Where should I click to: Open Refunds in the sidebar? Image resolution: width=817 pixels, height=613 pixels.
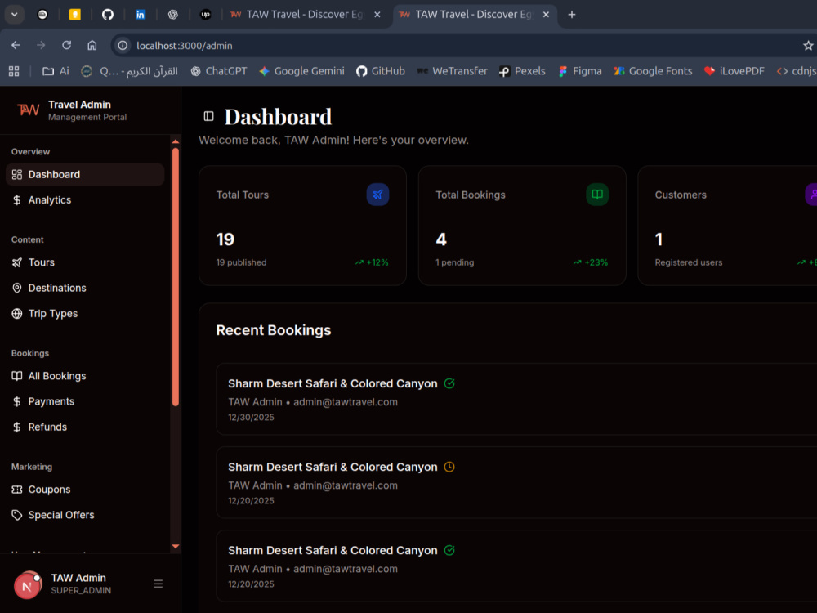pyautogui.click(x=85, y=427)
